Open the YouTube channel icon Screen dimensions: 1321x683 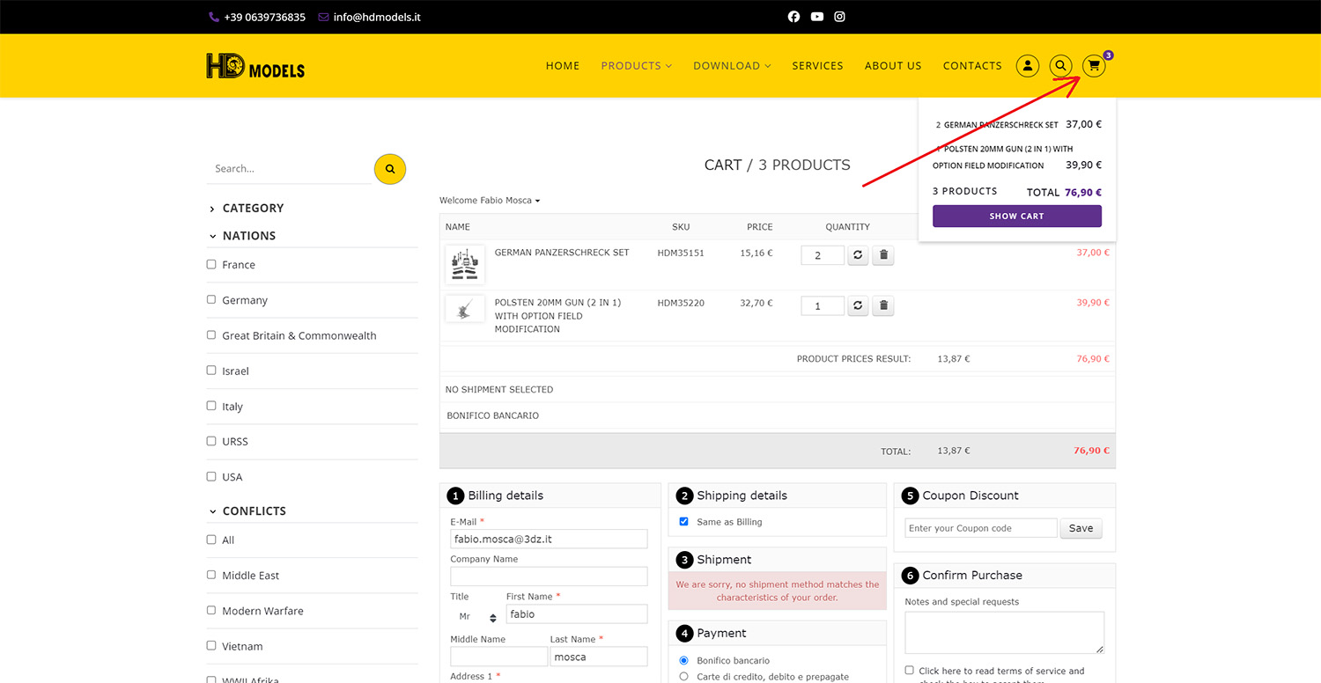tap(817, 17)
